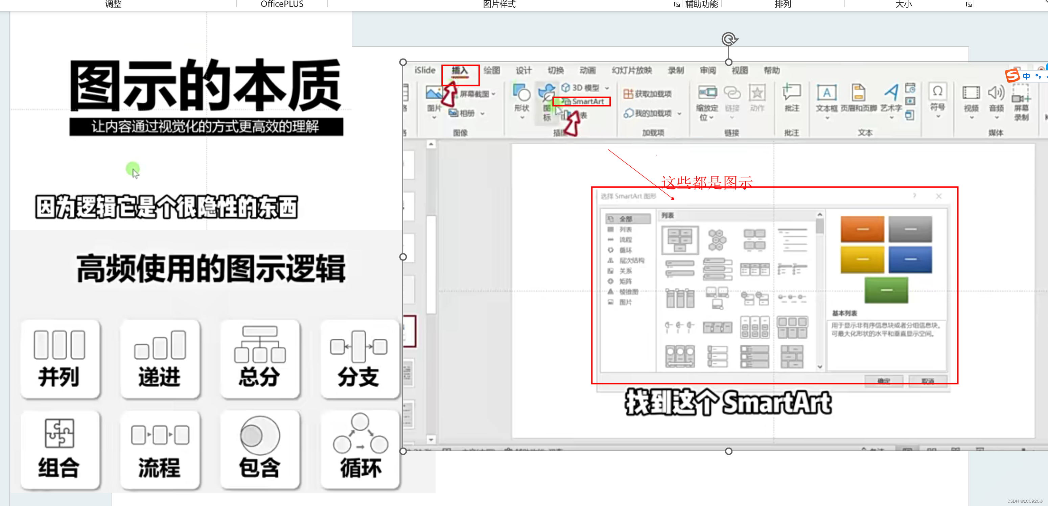
Task: Click the 获取加载项 button
Action: [648, 94]
